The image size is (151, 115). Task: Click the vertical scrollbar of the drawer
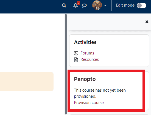(x=66, y=64)
